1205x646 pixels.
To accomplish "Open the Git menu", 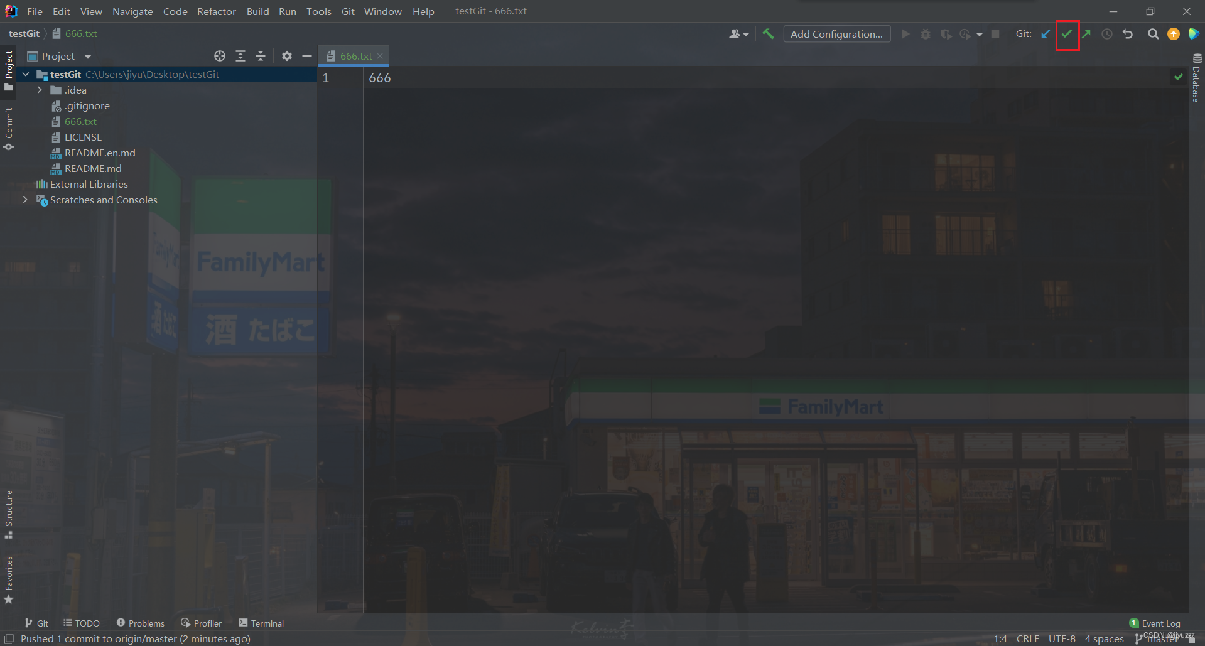I will click(348, 11).
